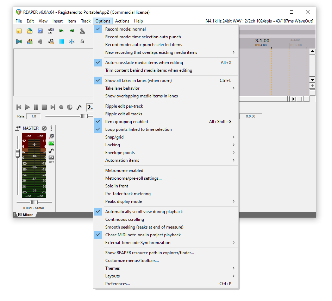Expand New recording that overlaps existing media items
Viewport: 332px width, 301px height.
coord(166,52)
